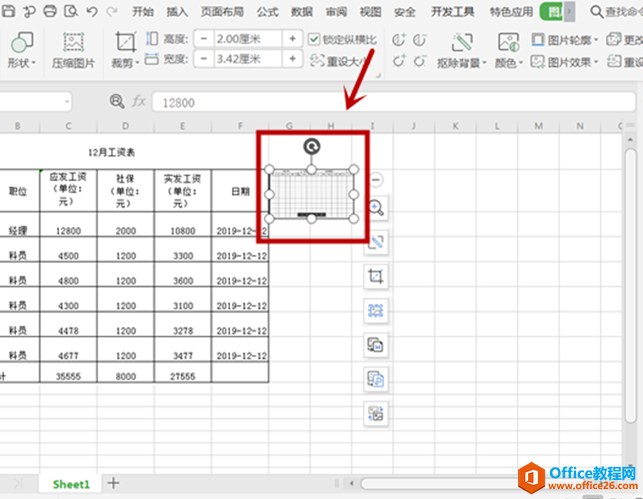Open the 开始 Home tab

(x=143, y=12)
